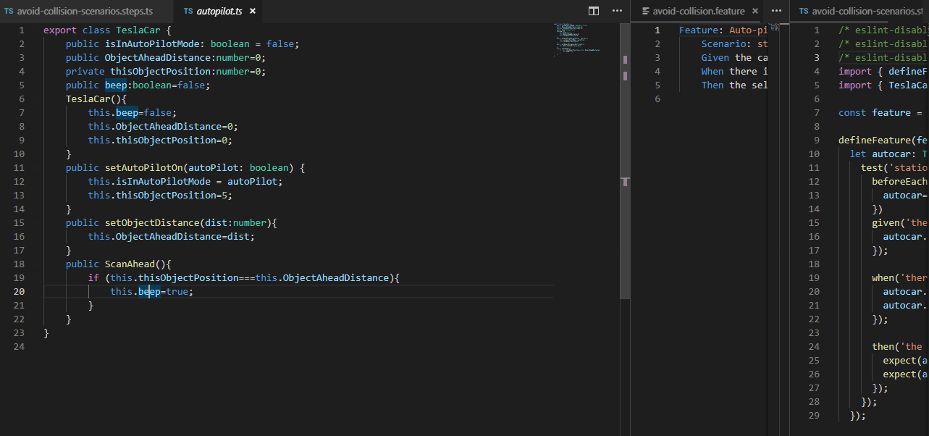Click line number 20 in autopilot.ts
929x436 pixels.
coord(19,291)
